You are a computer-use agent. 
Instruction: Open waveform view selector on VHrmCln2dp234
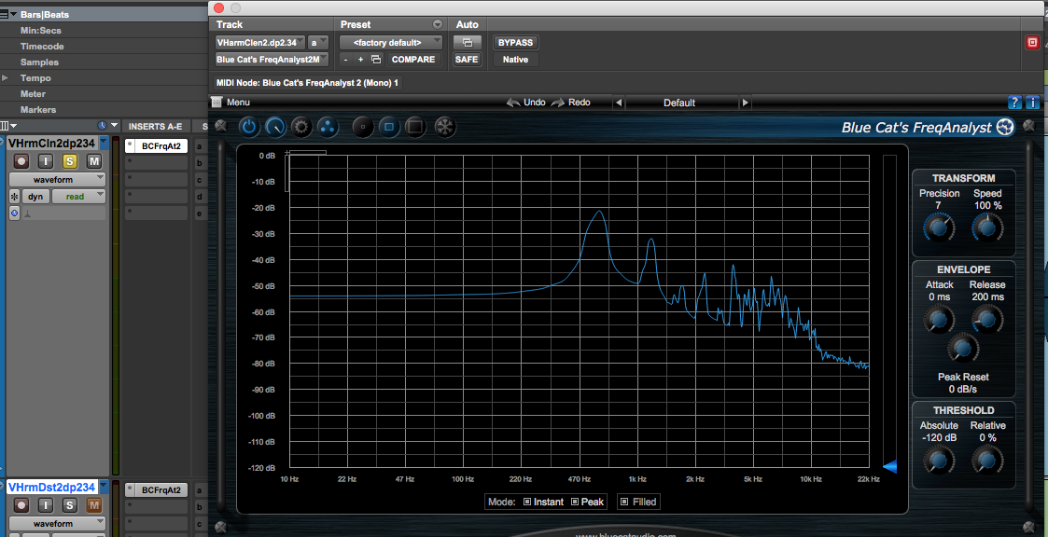[x=57, y=179]
